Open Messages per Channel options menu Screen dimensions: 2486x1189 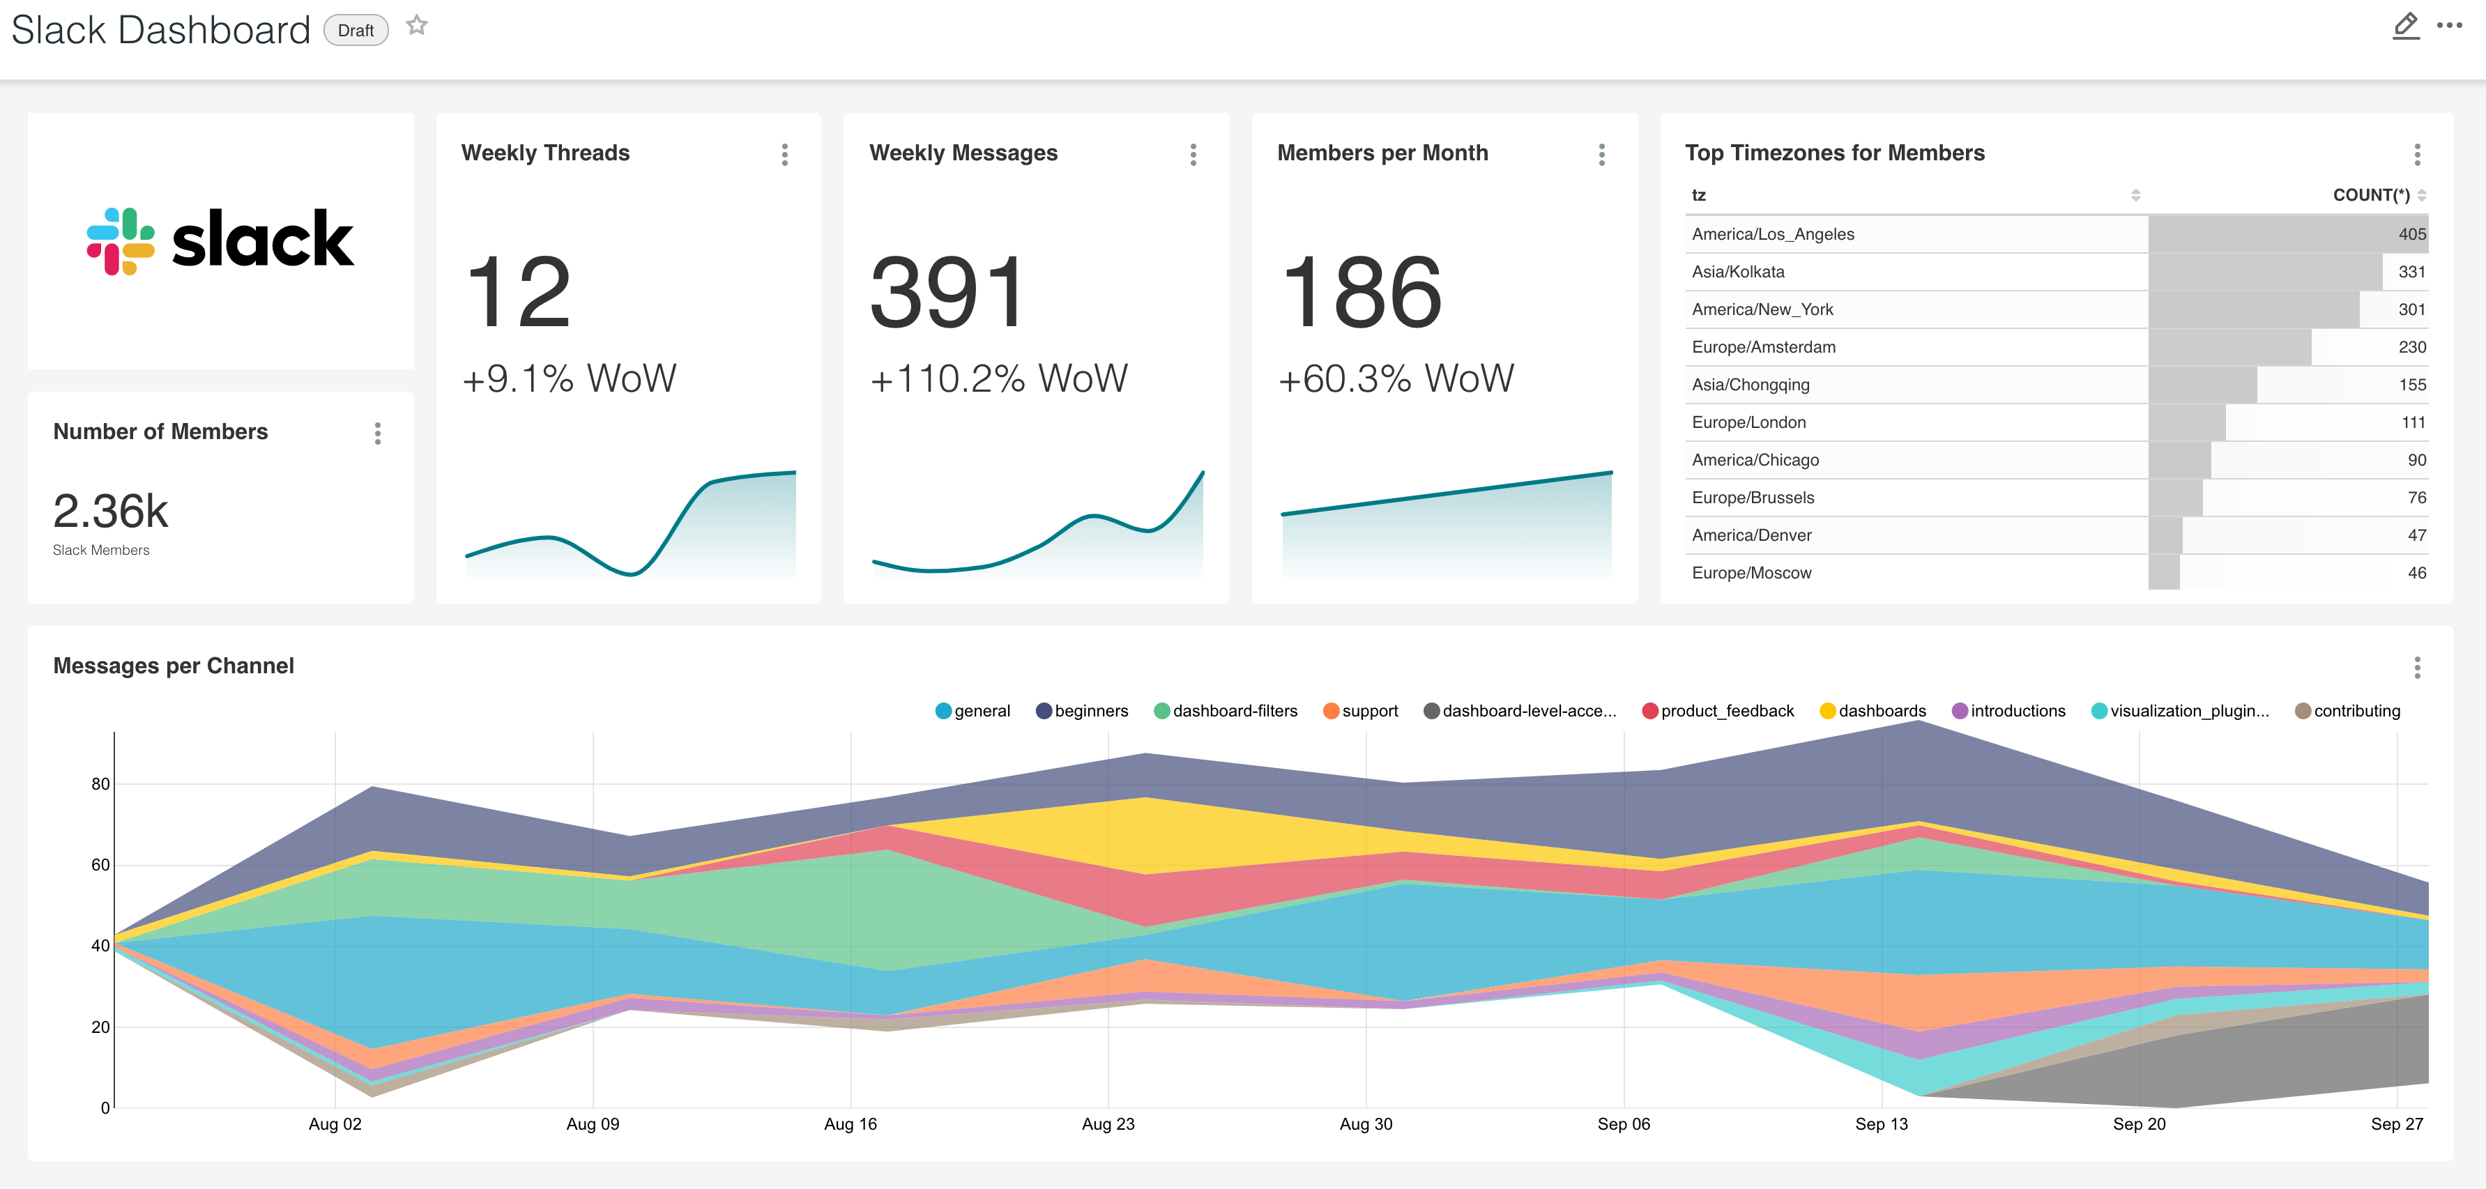[x=2416, y=668]
